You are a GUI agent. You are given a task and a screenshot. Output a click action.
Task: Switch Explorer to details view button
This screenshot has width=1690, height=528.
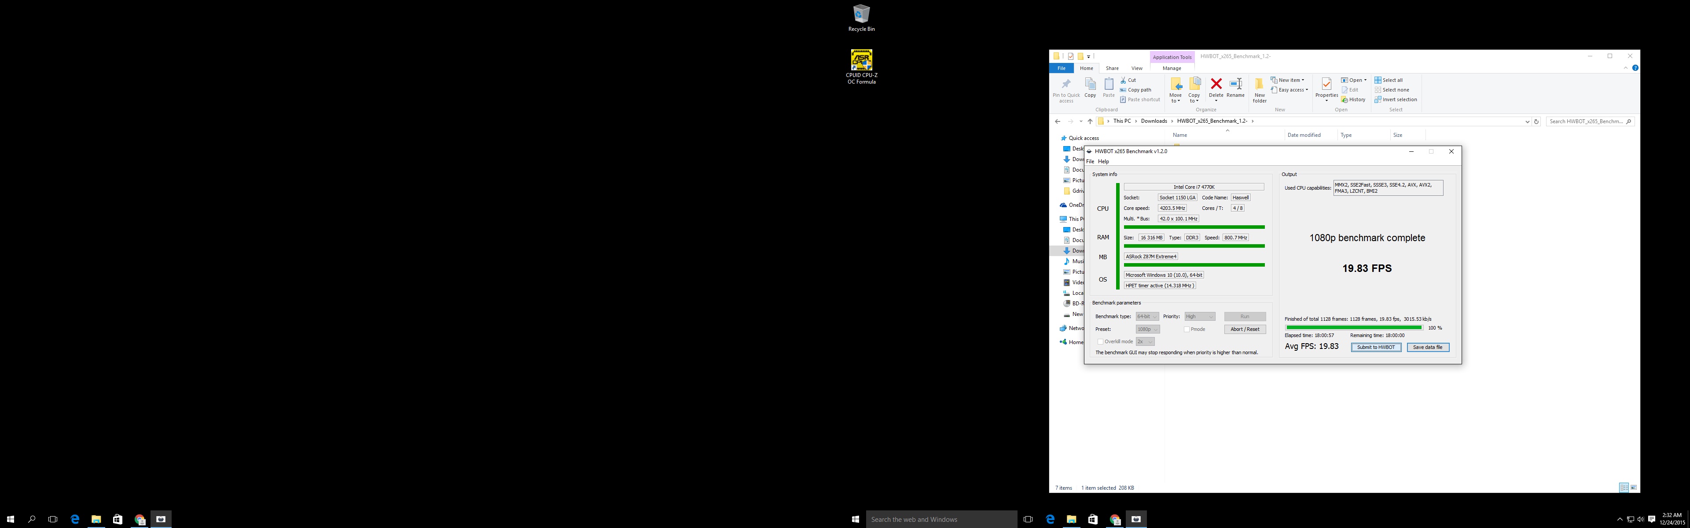[1624, 488]
